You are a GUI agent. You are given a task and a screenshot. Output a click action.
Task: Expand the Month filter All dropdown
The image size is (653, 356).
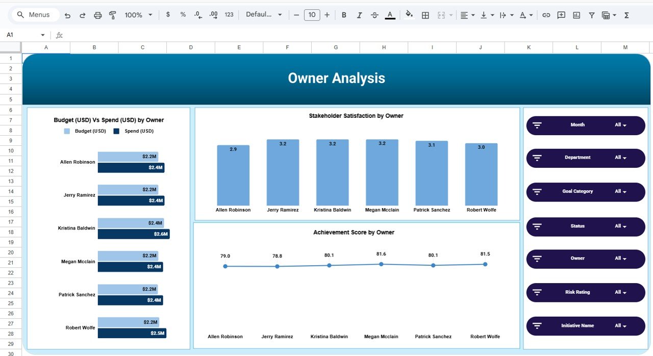coord(620,125)
